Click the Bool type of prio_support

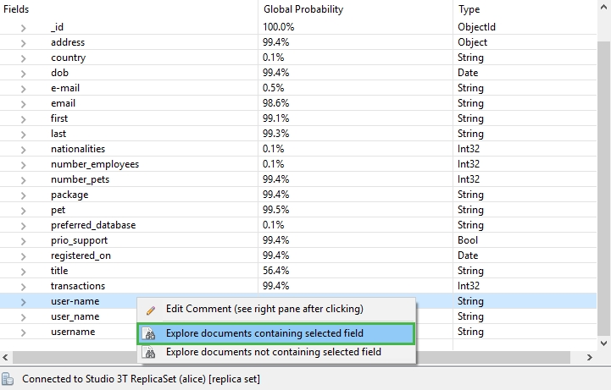468,240
